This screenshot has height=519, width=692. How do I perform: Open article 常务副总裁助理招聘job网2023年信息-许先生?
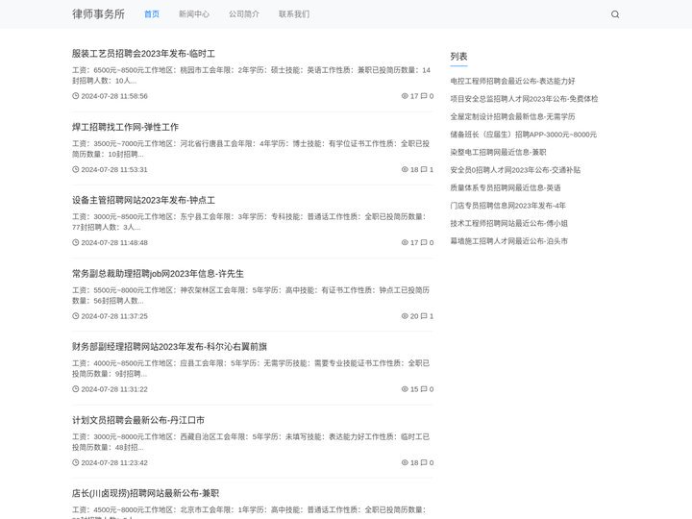[x=158, y=274]
